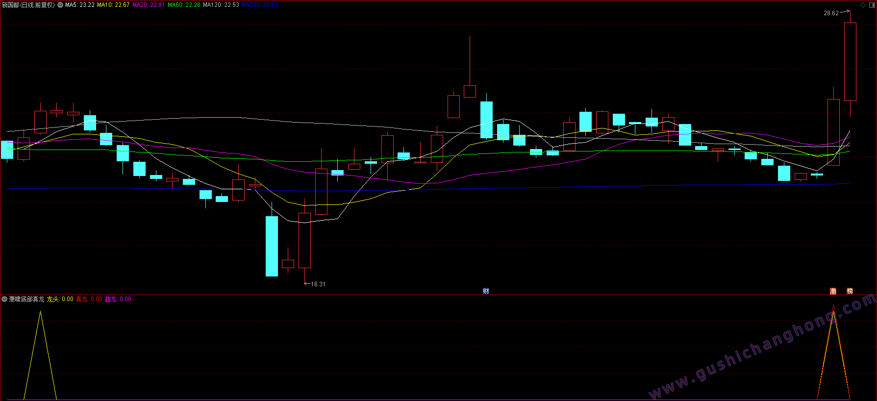This screenshot has width=877, height=401.
Task: Open the 财 event marker on the timeline
Action: click(x=486, y=291)
